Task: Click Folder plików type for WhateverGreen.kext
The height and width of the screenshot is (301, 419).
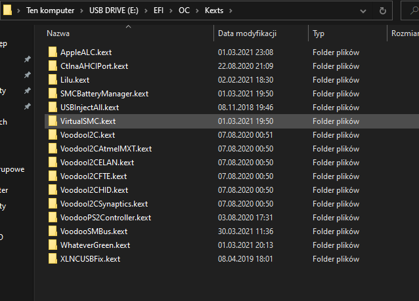Action: [x=336, y=245]
